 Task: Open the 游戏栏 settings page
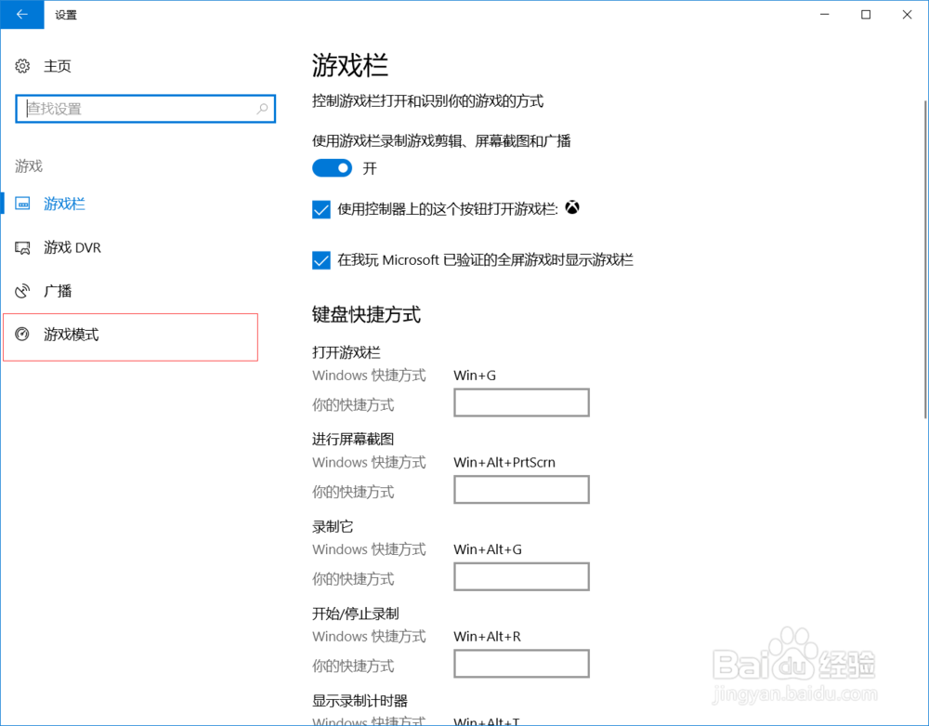(64, 204)
